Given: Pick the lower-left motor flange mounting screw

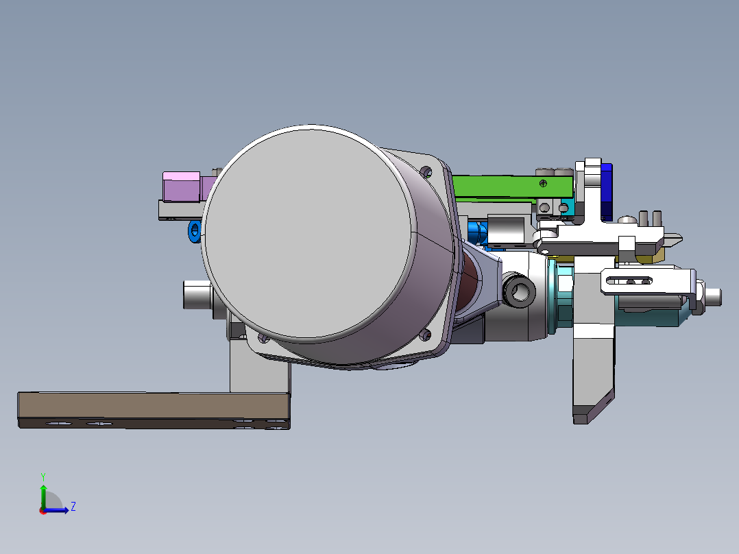Looking at the screenshot, I should point(263,337).
